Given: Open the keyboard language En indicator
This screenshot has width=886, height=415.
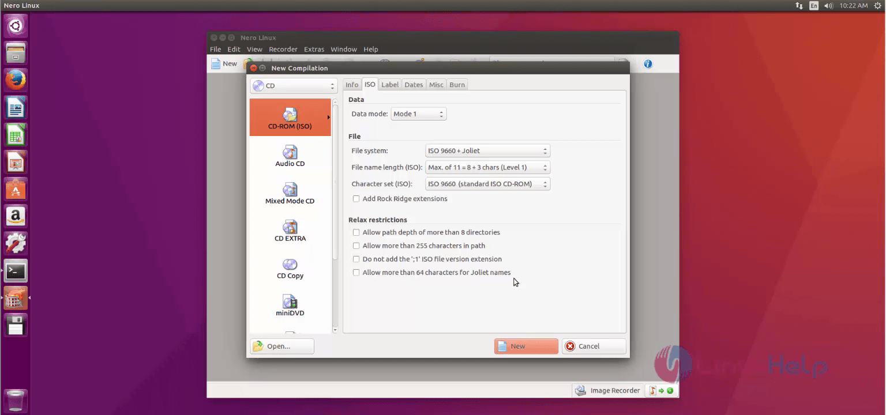Looking at the screenshot, I should pyautogui.click(x=814, y=5).
